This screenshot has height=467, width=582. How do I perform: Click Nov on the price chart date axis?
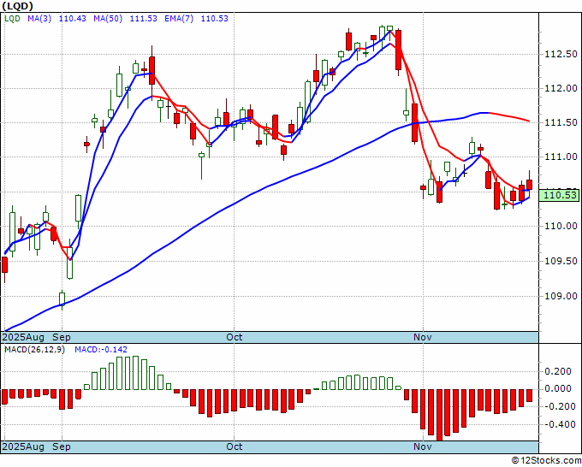(423, 337)
